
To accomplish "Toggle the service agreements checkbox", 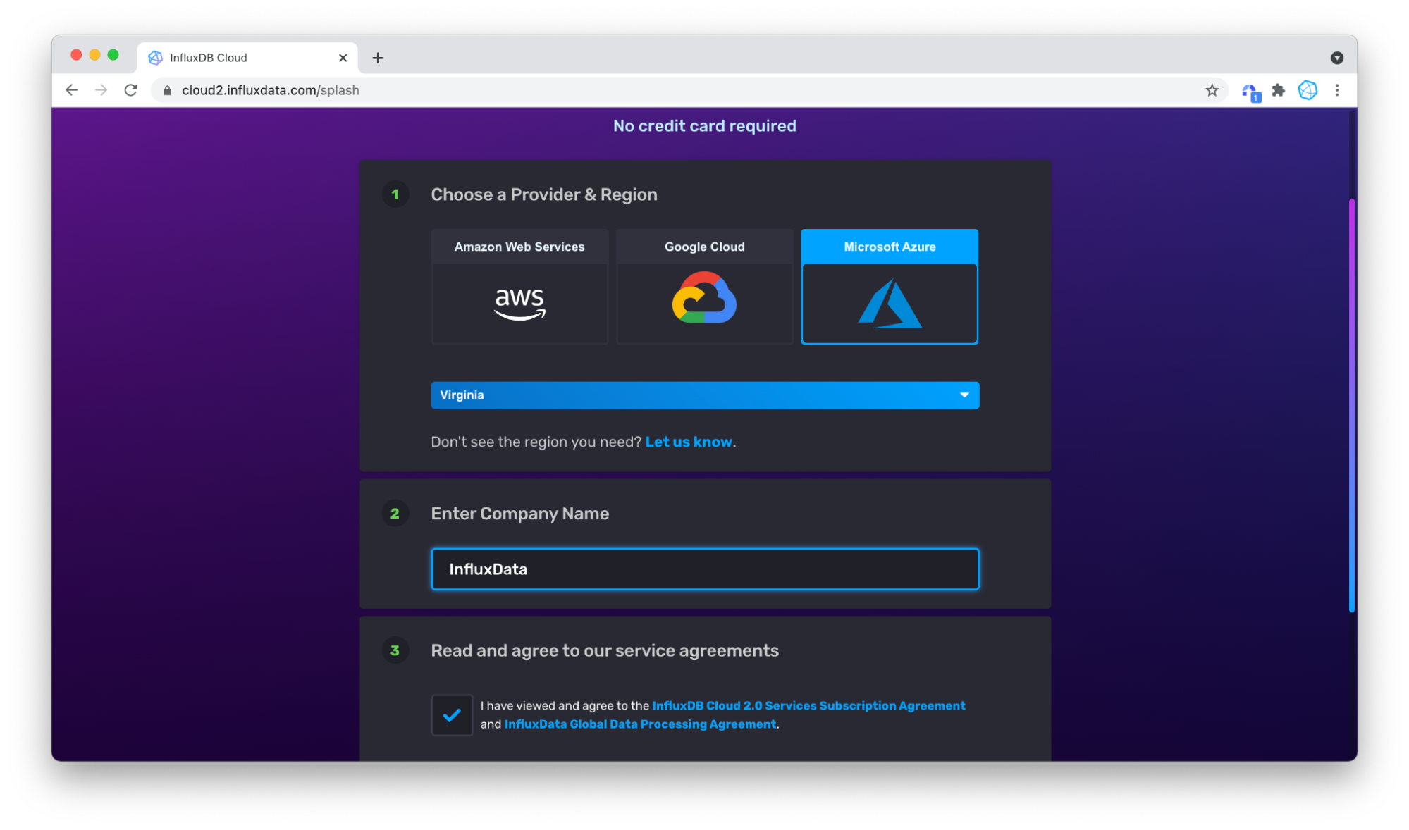I will (x=452, y=715).
